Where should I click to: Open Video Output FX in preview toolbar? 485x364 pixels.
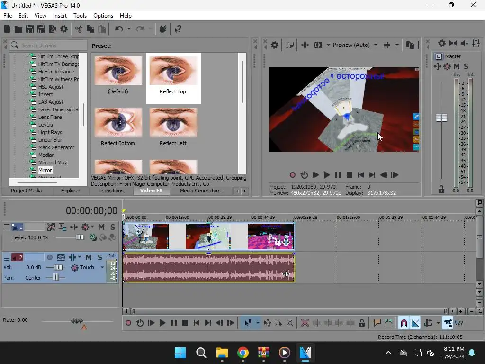point(305,45)
